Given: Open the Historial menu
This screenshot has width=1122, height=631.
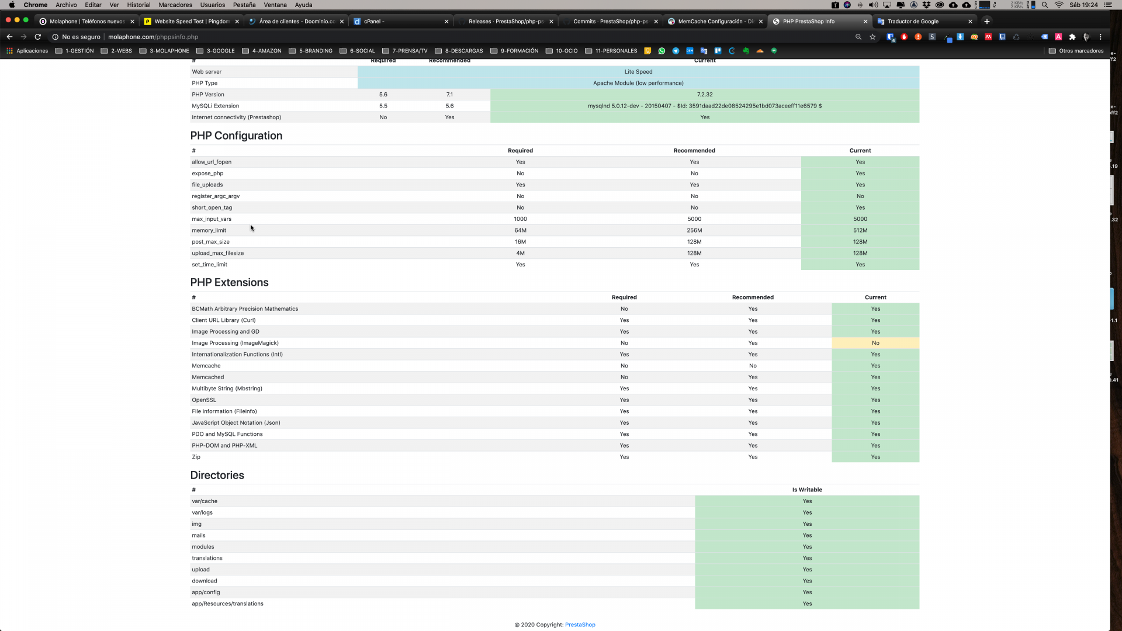Looking at the screenshot, I should [x=138, y=5].
